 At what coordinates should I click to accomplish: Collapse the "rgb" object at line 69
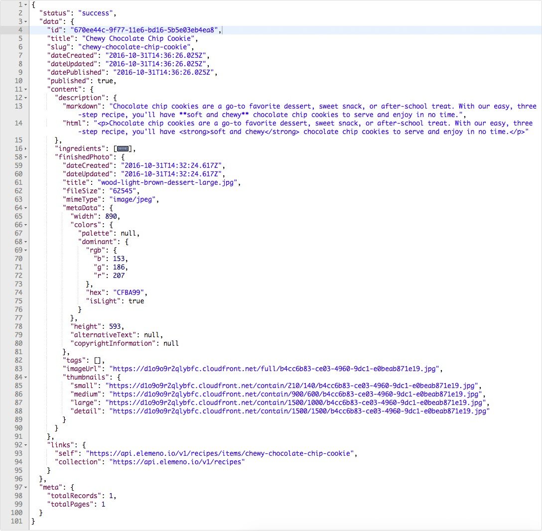[x=25, y=250]
